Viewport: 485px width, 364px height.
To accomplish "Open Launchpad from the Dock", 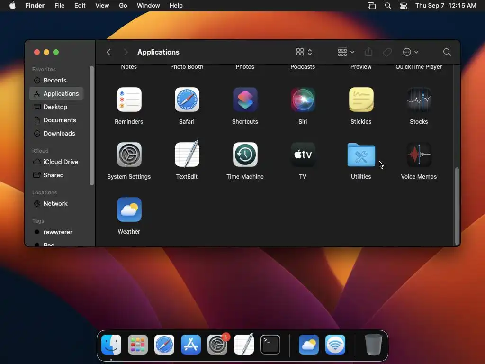I will tap(138, 345).
